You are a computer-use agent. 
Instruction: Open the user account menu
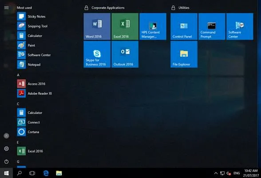6,136
